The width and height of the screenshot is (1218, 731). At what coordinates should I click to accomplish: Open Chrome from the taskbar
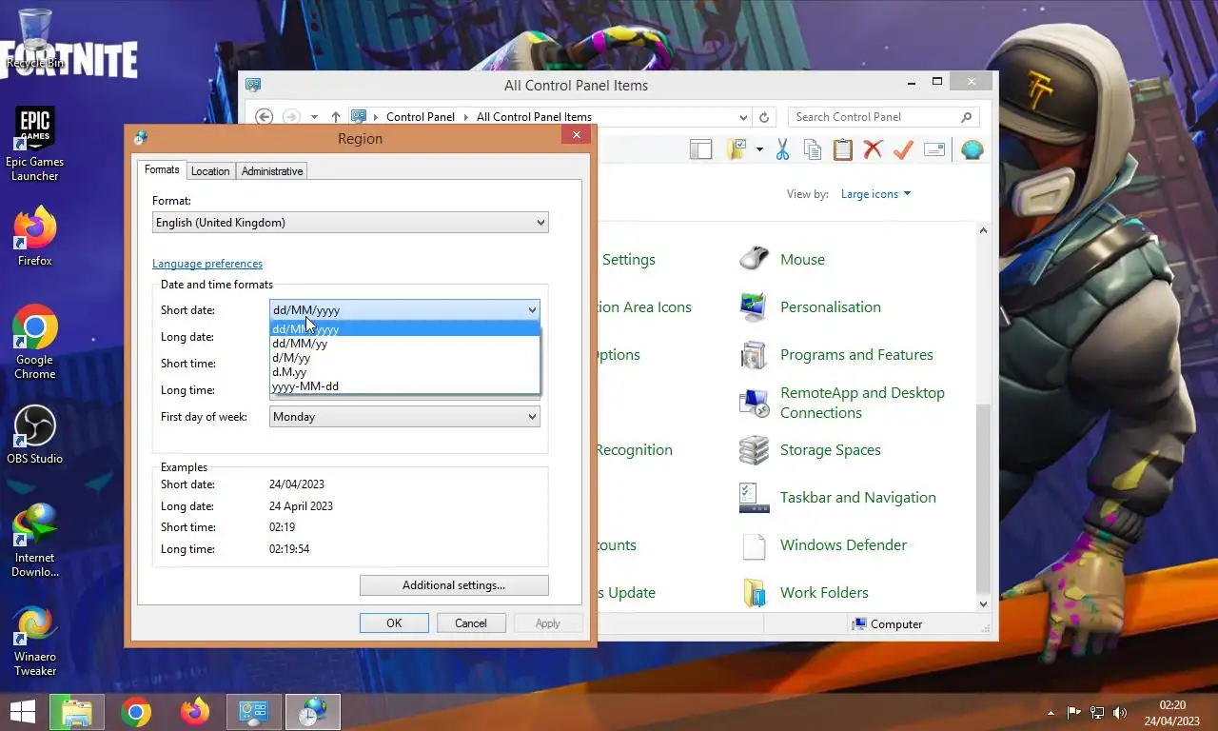tap(136, 712)
